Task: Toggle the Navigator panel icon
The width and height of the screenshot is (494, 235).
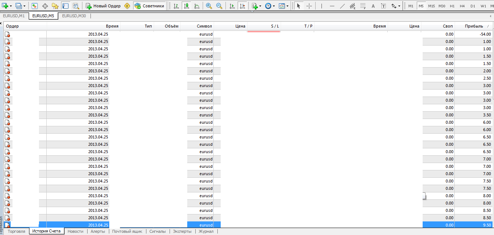Action: pyautogui.click(x=55, y=6)
